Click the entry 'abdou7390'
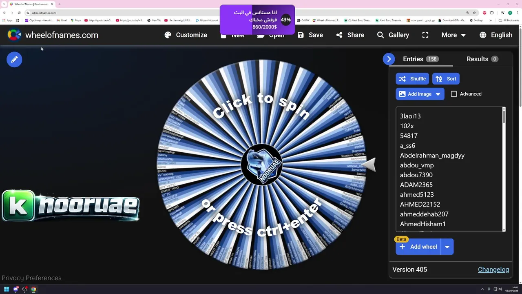This screenshot has width=522, height=294. 416,175
